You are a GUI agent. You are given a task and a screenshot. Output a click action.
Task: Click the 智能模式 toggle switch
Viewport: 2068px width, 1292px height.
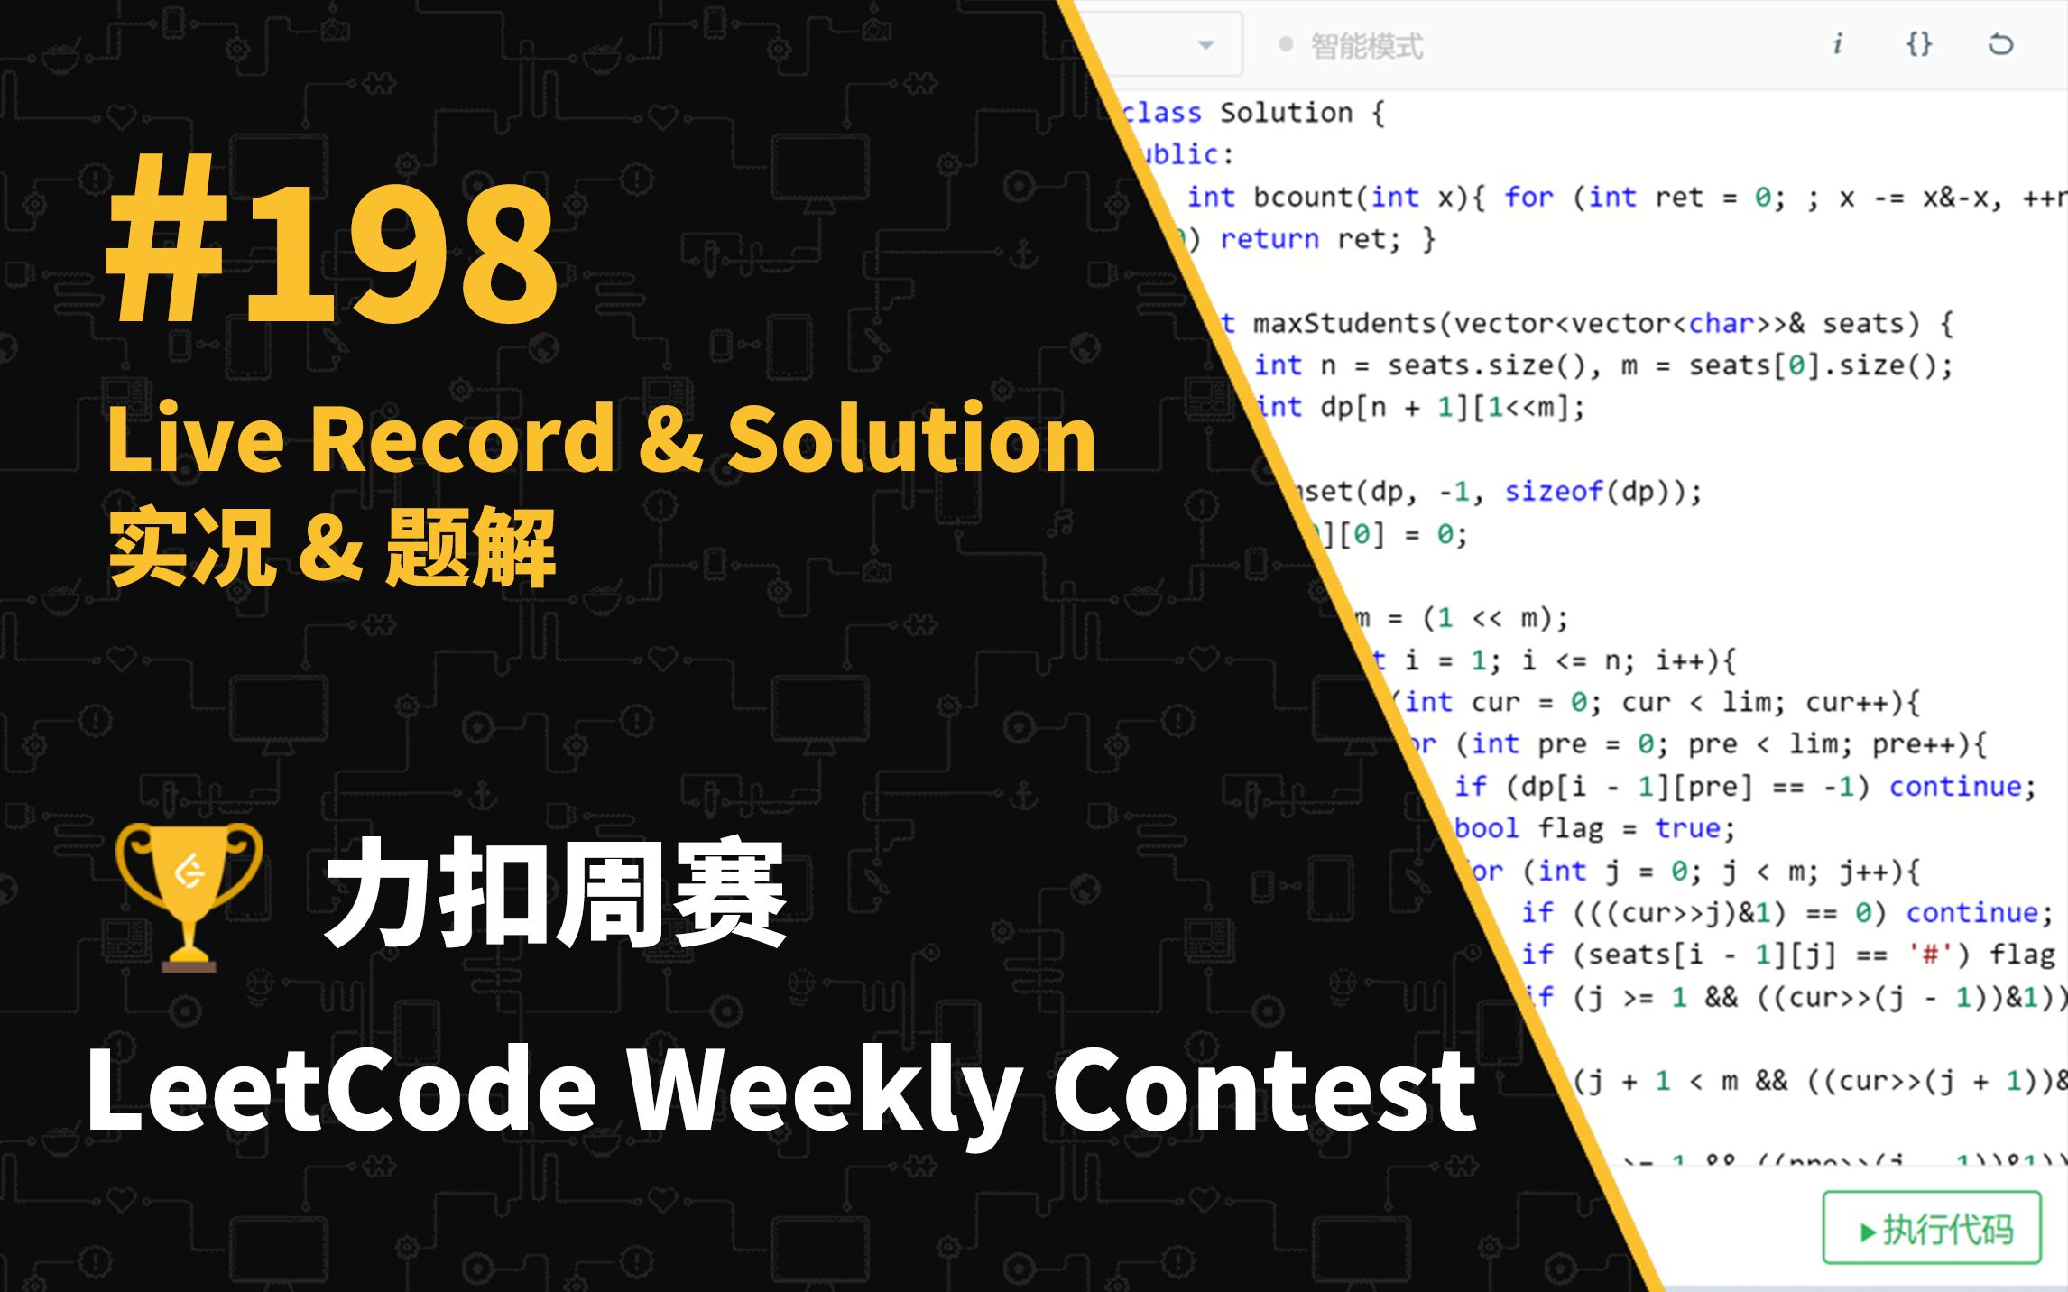coord(1284,41)
